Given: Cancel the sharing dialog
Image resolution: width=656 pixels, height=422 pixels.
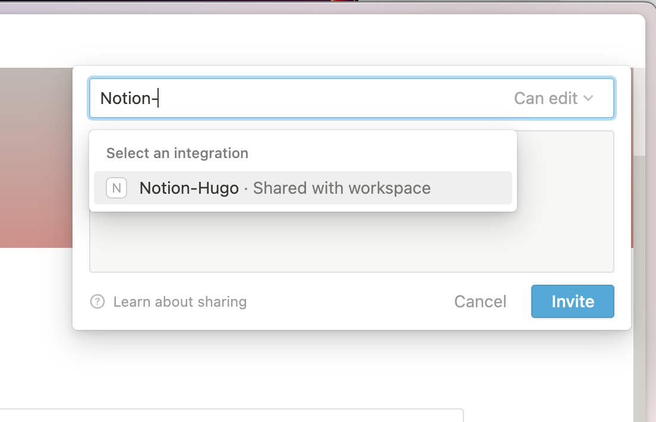Looking at the screenshot, I should pyautogui.click(x=480, y=301).
